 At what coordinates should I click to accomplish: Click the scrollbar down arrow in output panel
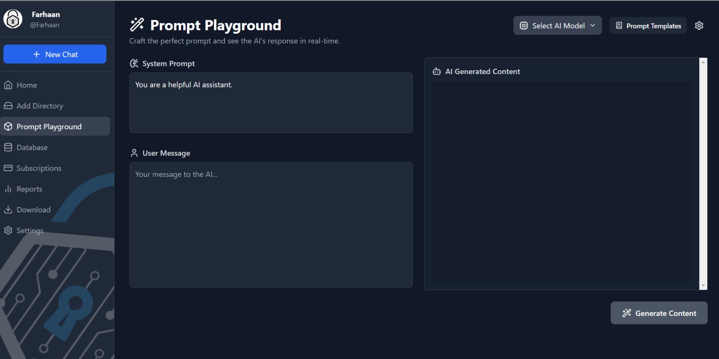703,286
